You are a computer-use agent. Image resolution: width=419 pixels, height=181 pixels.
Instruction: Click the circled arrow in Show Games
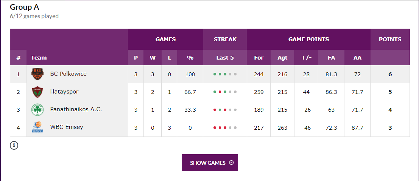231,163
